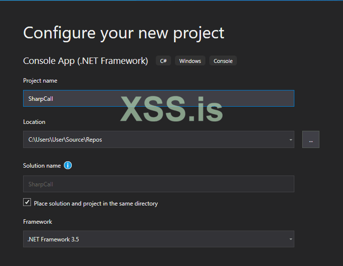Click the 'Configure your new project' title
The height and width of the screenshot is (266, 343).
(x=124, y=32)
